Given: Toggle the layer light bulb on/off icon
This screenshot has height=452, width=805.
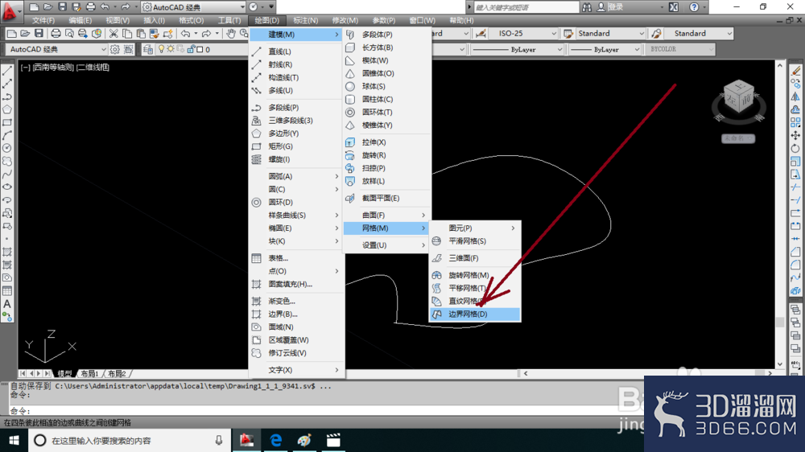Looking at the screenshot, I should coord(161,49).
